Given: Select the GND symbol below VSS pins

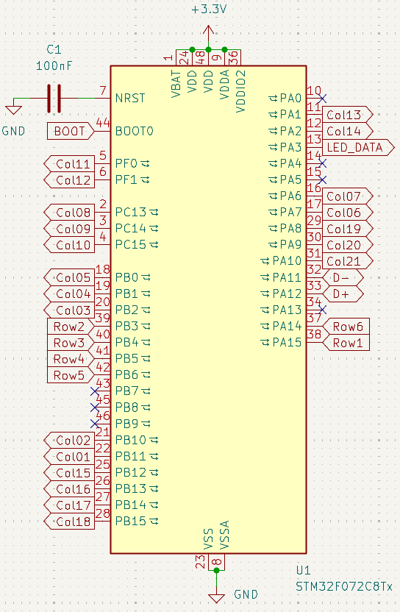Looking at the screenshot, I should (x=217, y=596).
